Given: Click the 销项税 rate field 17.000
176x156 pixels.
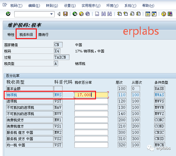Looking at the screenshot, I should tap(91, 95).
